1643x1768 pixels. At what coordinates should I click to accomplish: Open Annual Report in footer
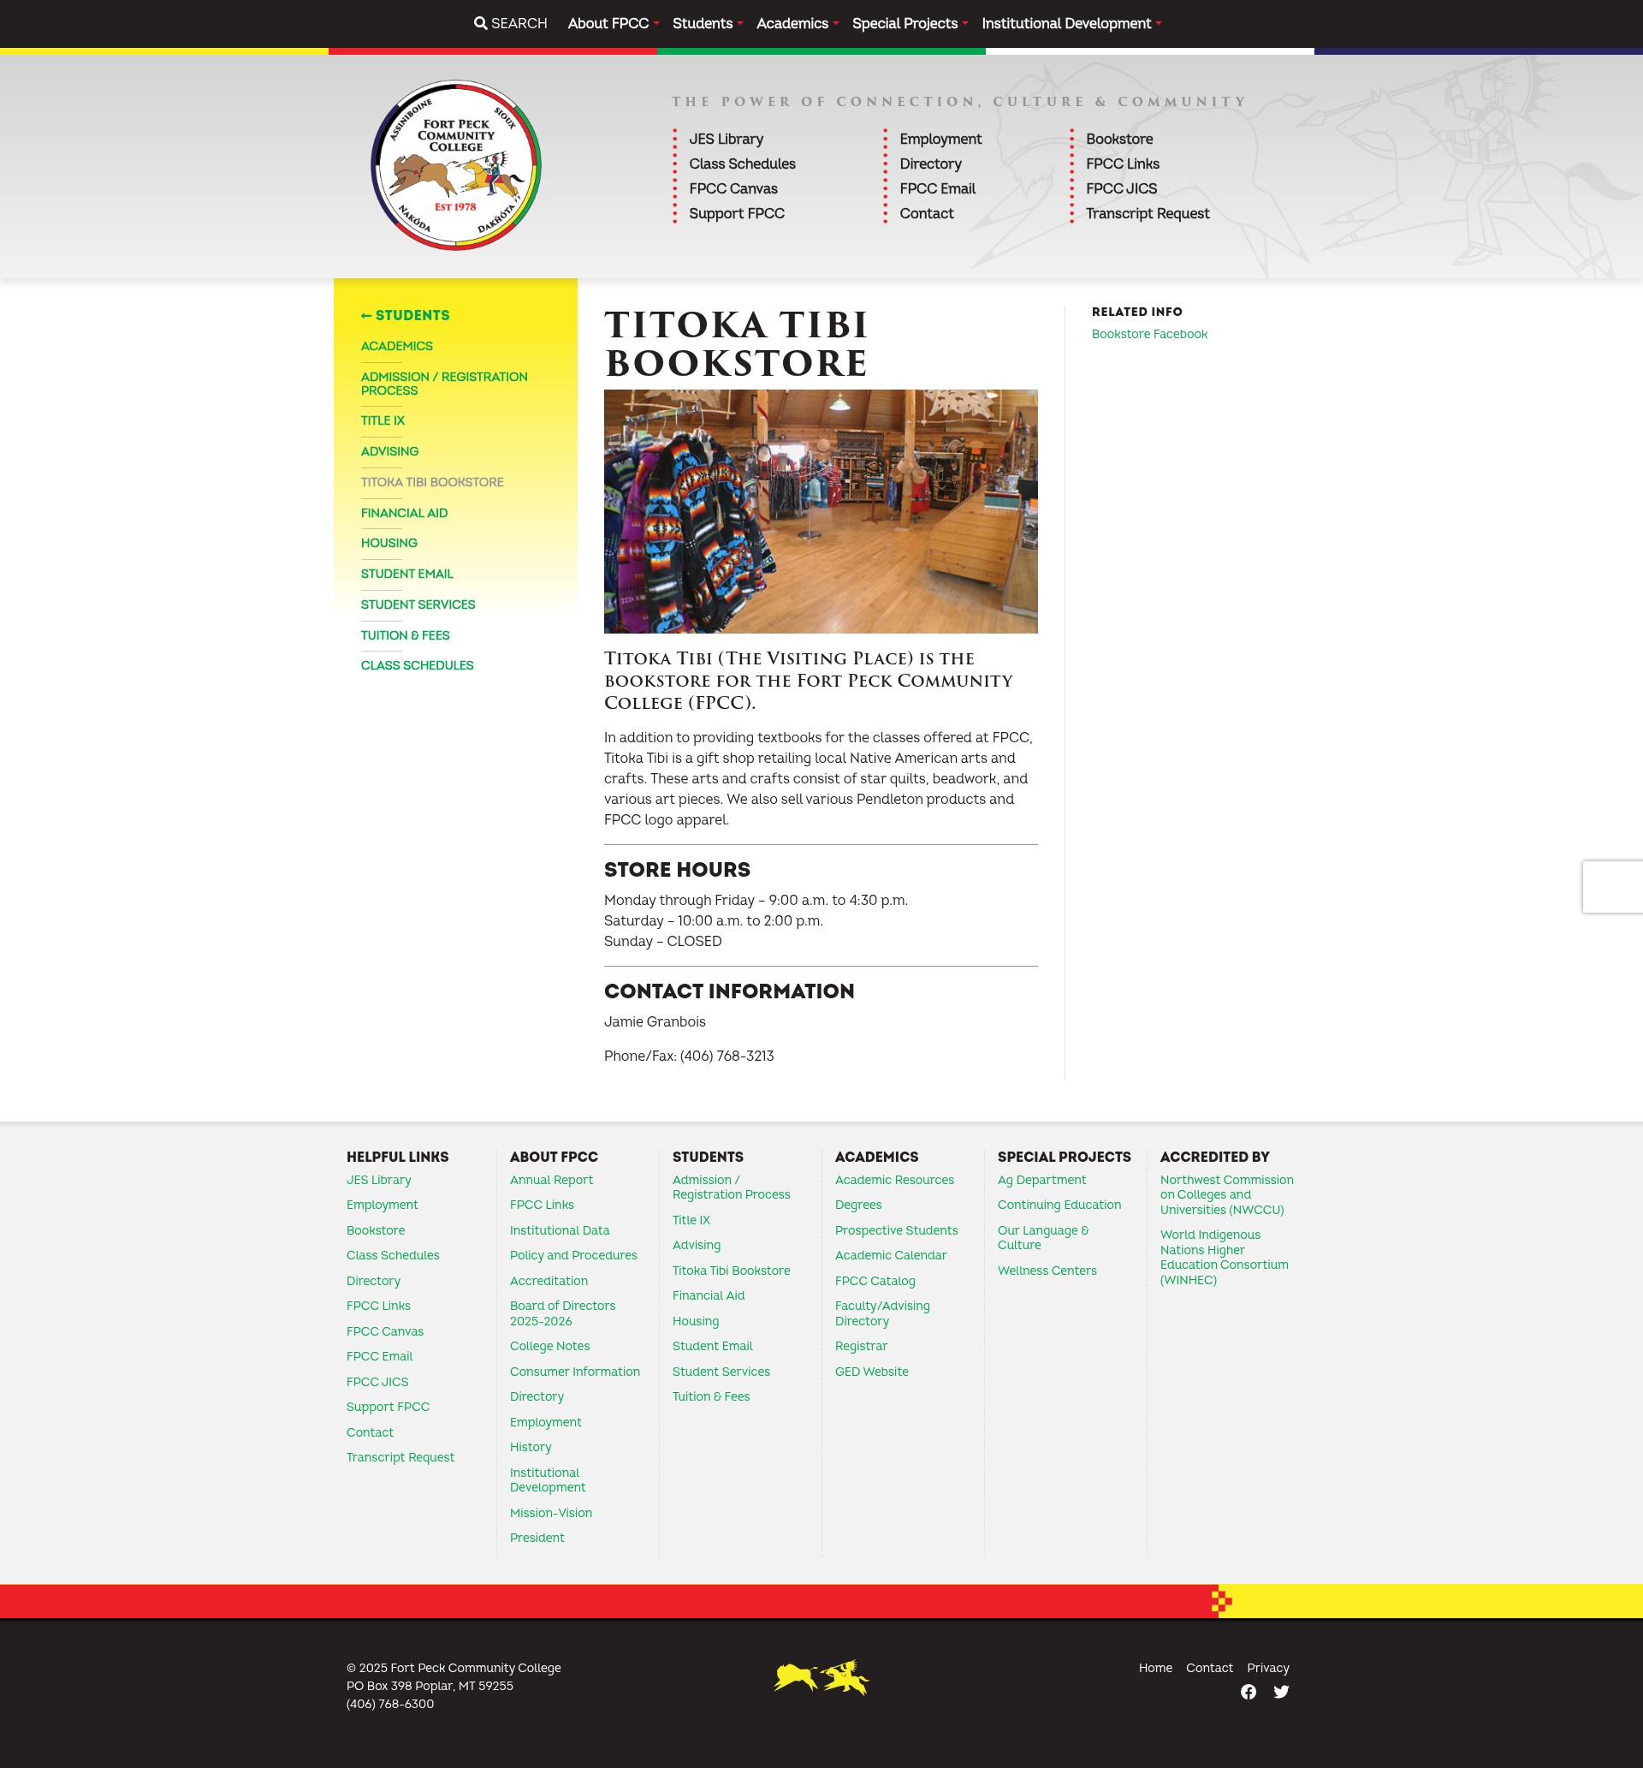pyautogui.click(x=550, y=1180)
